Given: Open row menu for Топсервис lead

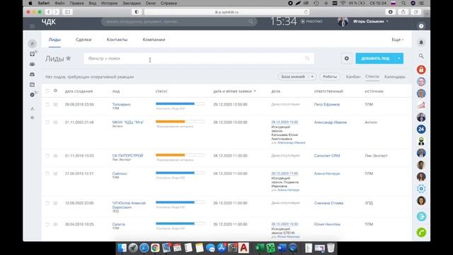Looking at the screenshot, I should (55, 104).
